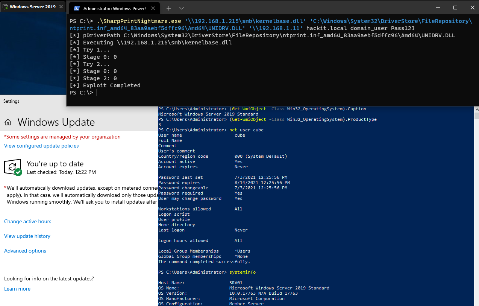Viewport: 479px width, 306px height.
Task: Switch to Windows Server 2019 tab
Action: (33, 7)
